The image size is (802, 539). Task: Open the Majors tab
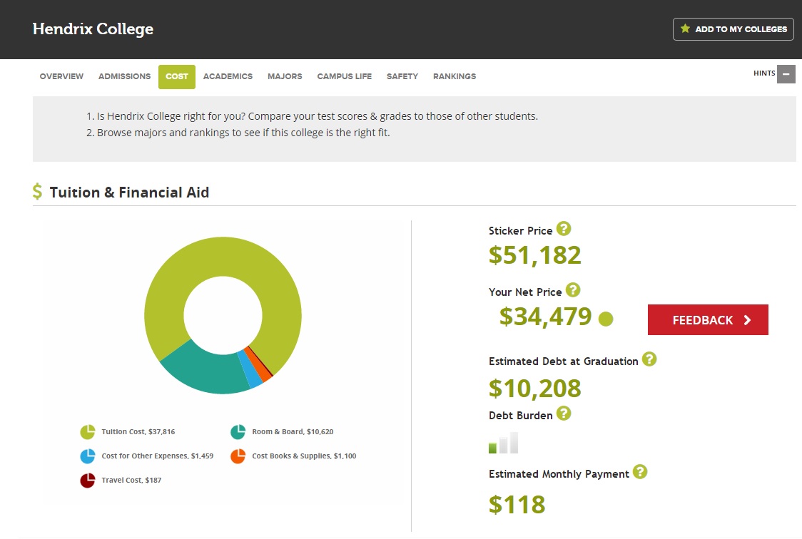tap(285, 76)
